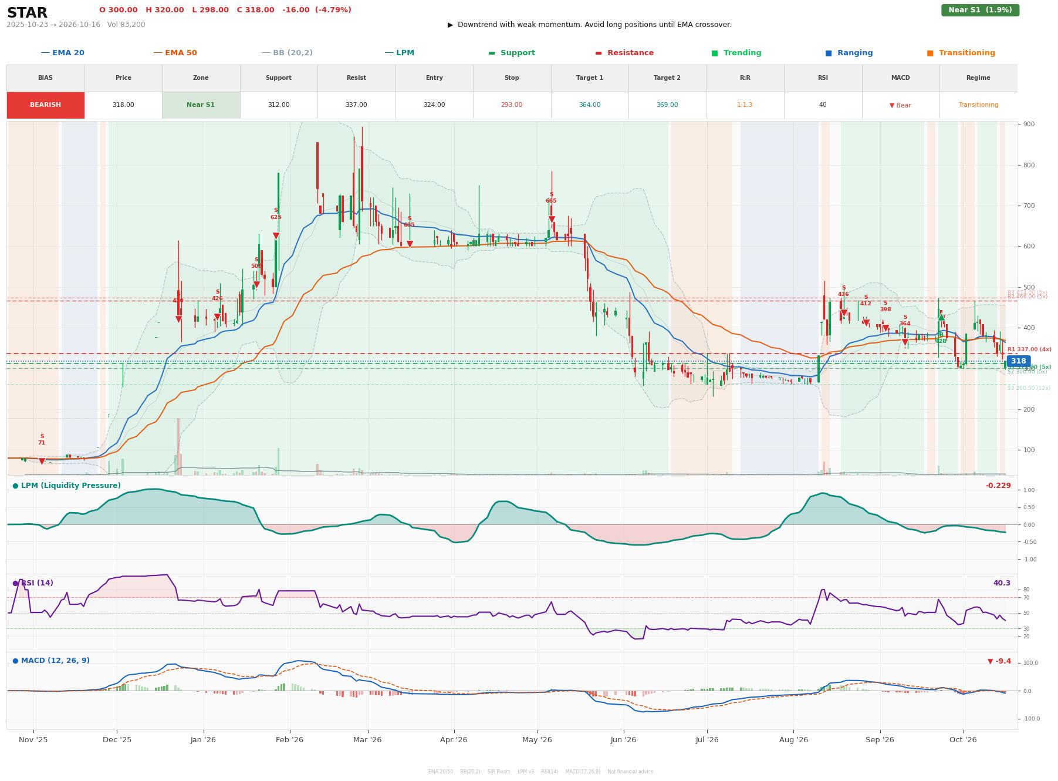Click the R:R column header

pyautogui.click(x=745, y=78)
